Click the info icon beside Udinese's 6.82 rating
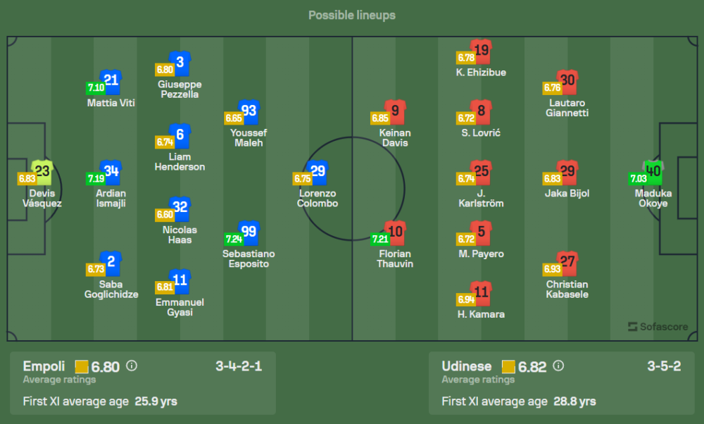This screenshot has height=424, width=704. pos(558,366)
